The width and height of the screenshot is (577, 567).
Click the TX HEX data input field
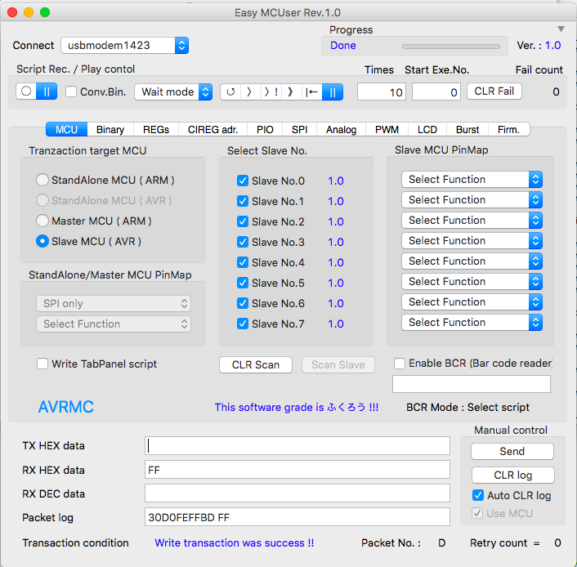pyautogui.click(x=297, y=446)
